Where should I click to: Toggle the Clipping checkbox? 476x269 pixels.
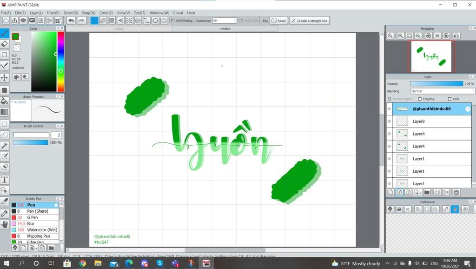click(420, 99)
